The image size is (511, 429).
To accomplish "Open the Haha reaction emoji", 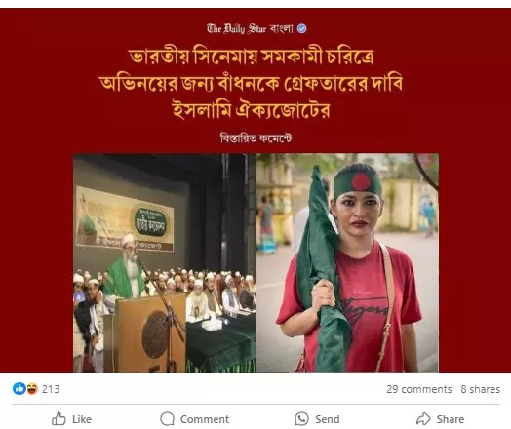I will (32, 389).
